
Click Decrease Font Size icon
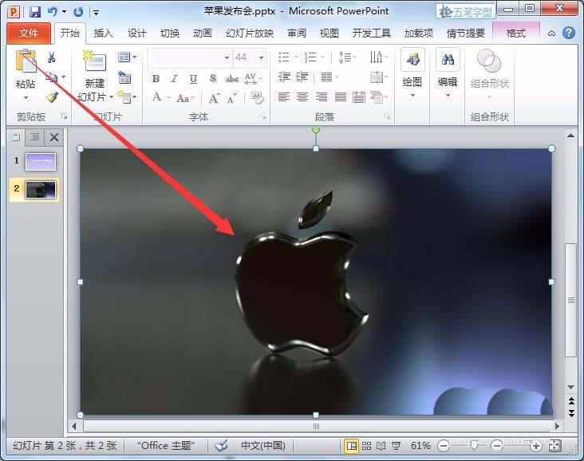point(232,99)
